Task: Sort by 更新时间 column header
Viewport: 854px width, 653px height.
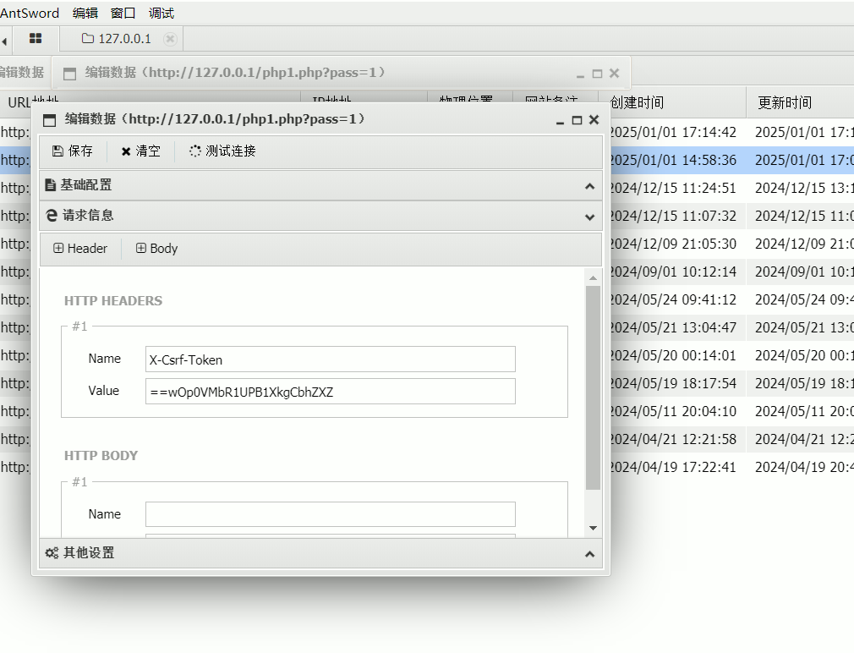Action: 785,102
